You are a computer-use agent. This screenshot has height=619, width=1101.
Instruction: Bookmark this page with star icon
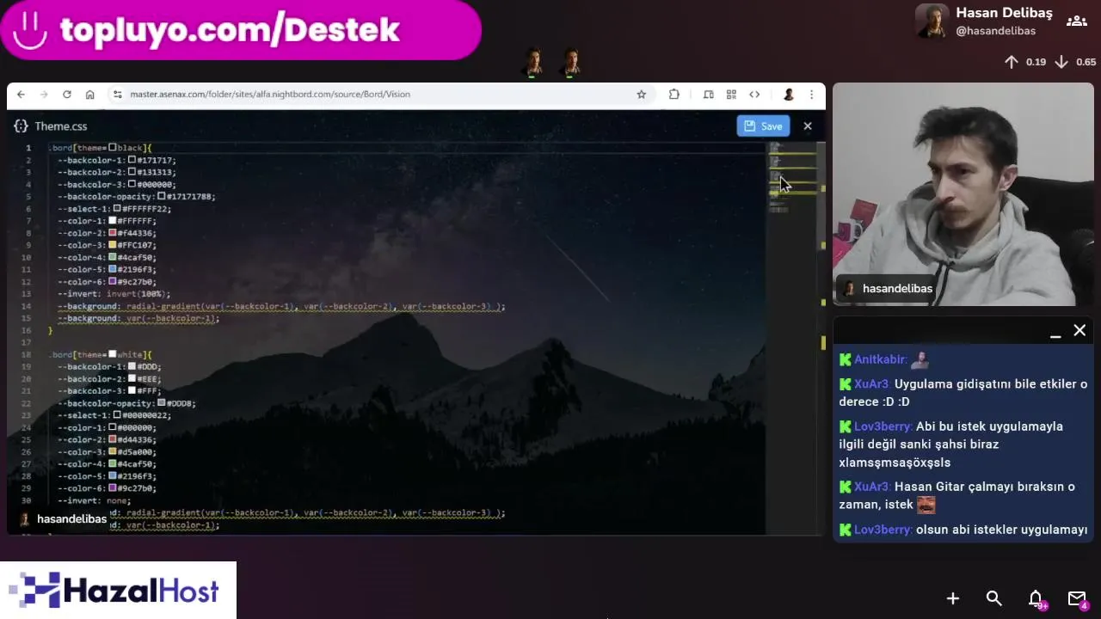641,95
